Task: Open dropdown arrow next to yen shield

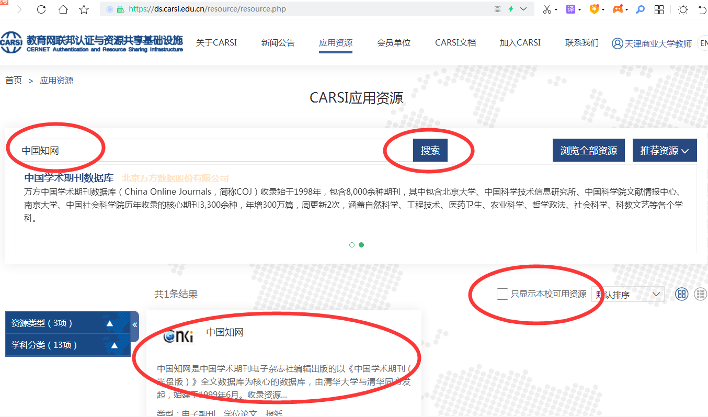Action: (x=603, y=9)
